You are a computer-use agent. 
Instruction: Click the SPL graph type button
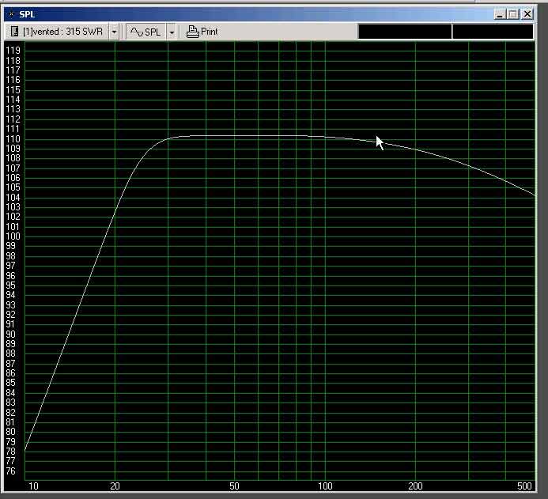coord(146,32)
